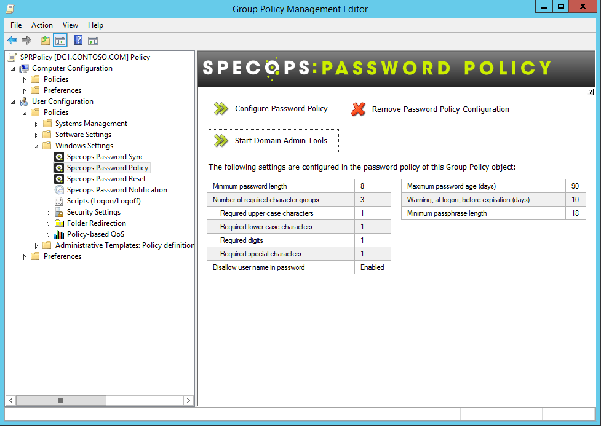Click Remove Password Policy Configuration link
The image size is (601, 426).
click(x=440, y=109)
